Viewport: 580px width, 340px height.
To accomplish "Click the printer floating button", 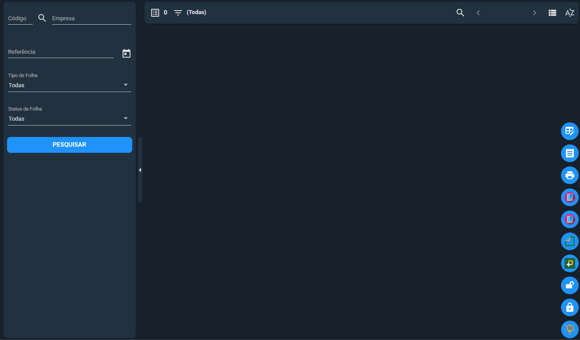I will click(x=570, y=175).
